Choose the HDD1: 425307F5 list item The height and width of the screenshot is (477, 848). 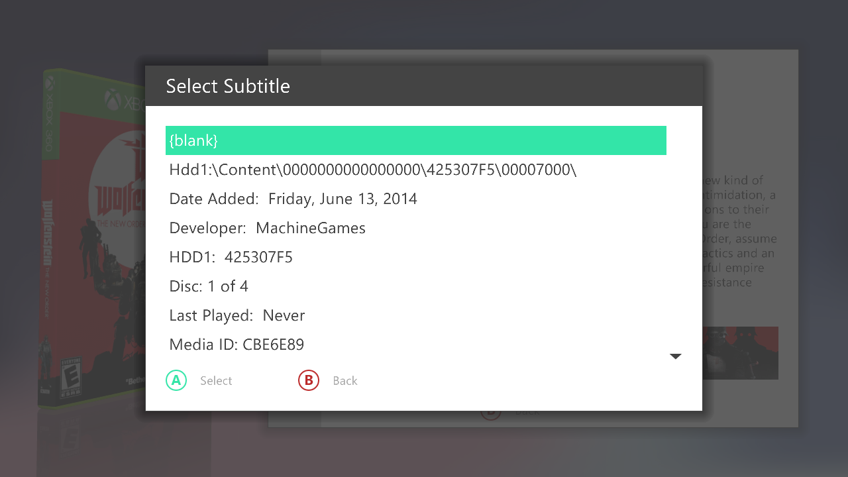coord(231,257)
